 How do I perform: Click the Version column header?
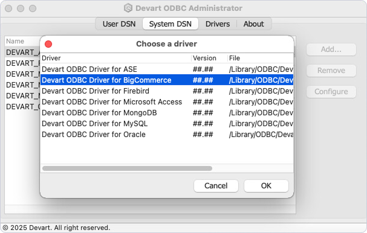pos(209,58)
